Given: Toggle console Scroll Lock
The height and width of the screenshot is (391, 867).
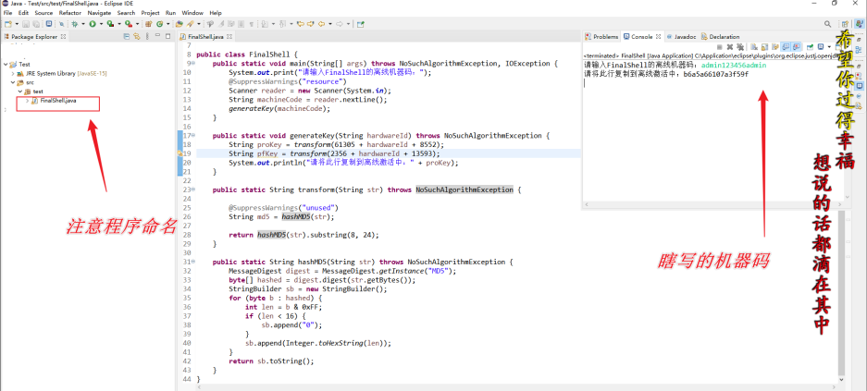Looking at the screenshot, I should coord(764,46).
